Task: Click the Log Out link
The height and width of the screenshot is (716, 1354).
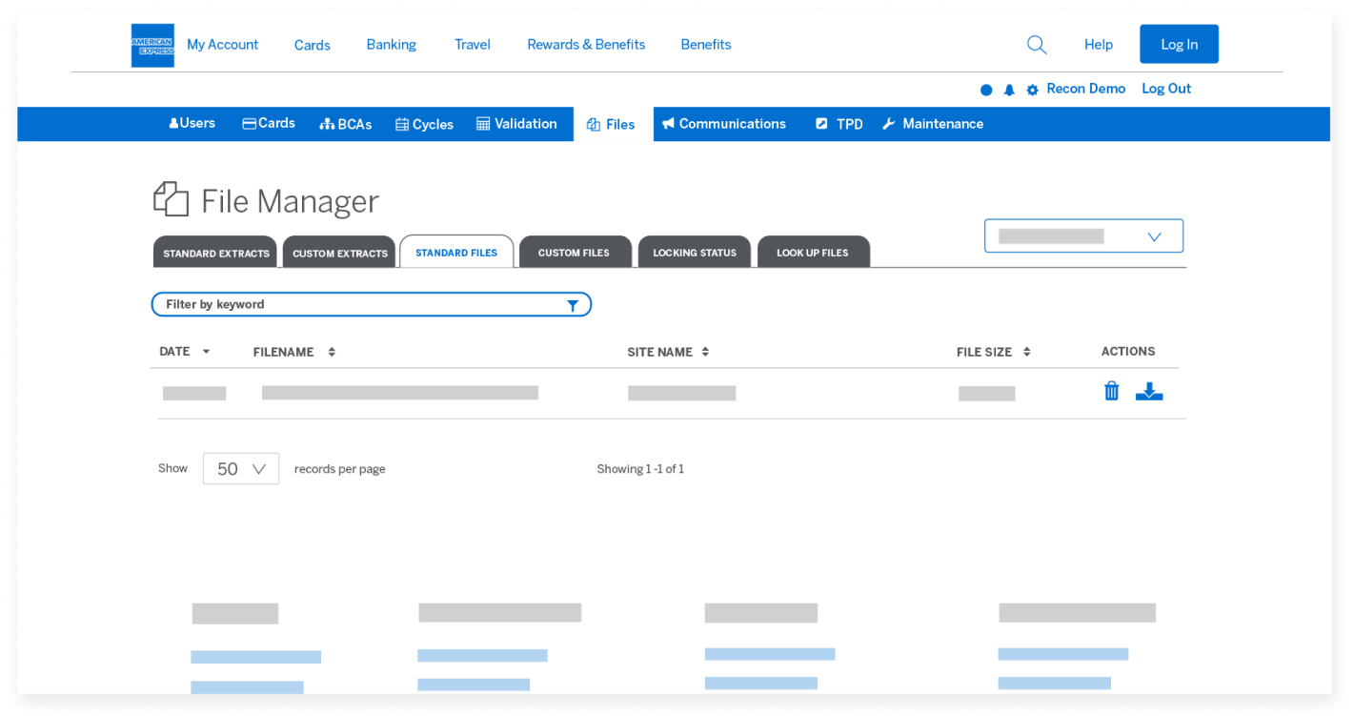Action: point(1166,89)
